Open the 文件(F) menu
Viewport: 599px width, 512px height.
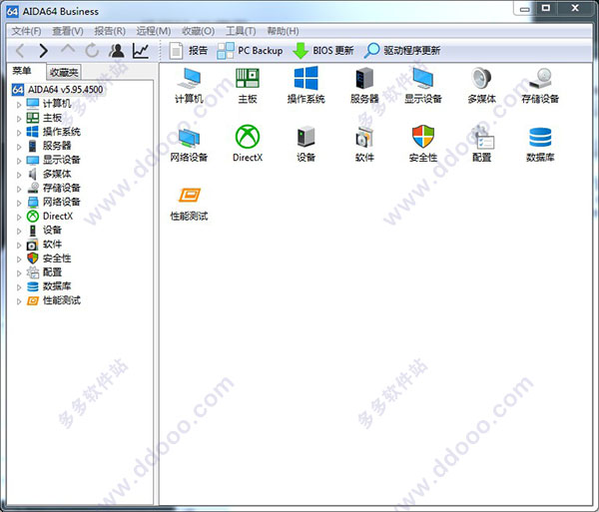[x=26, y=31]
